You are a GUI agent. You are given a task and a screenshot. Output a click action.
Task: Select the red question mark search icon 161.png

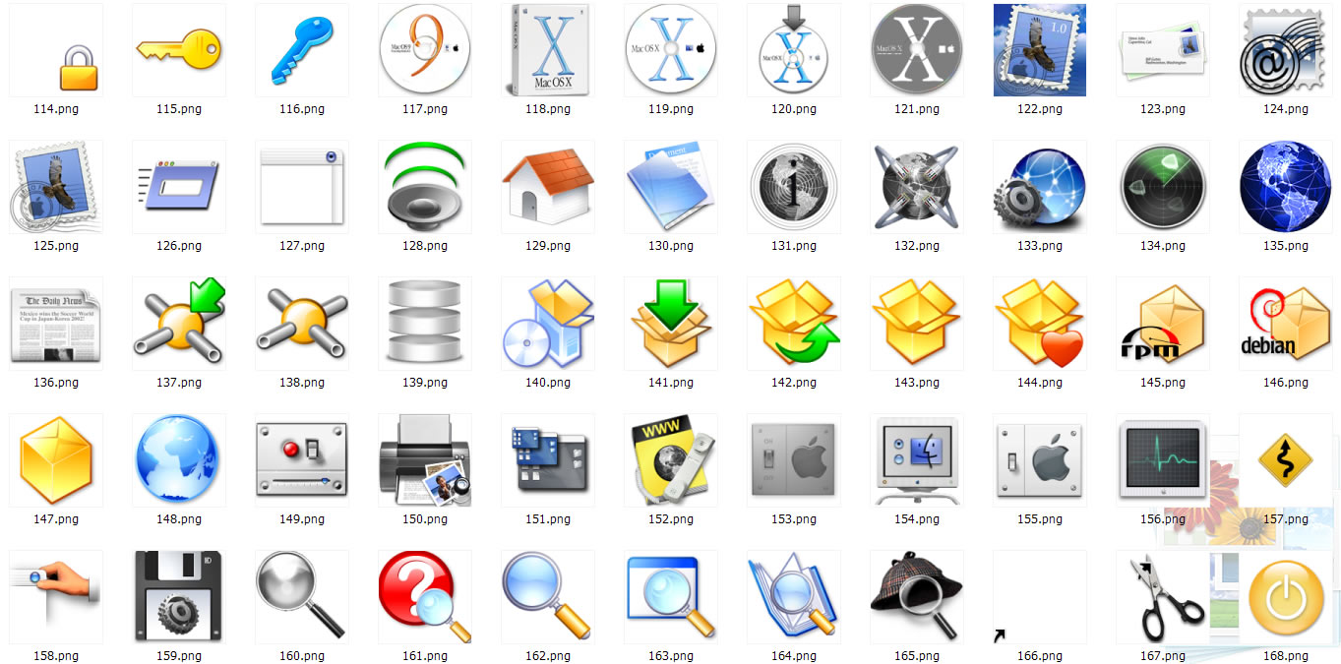[x=425, y=597]
